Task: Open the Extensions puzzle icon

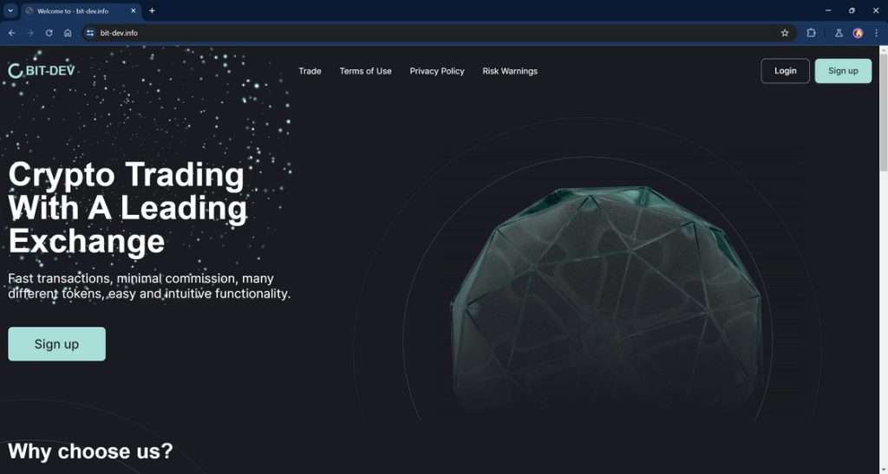Action: coord(811,33)
